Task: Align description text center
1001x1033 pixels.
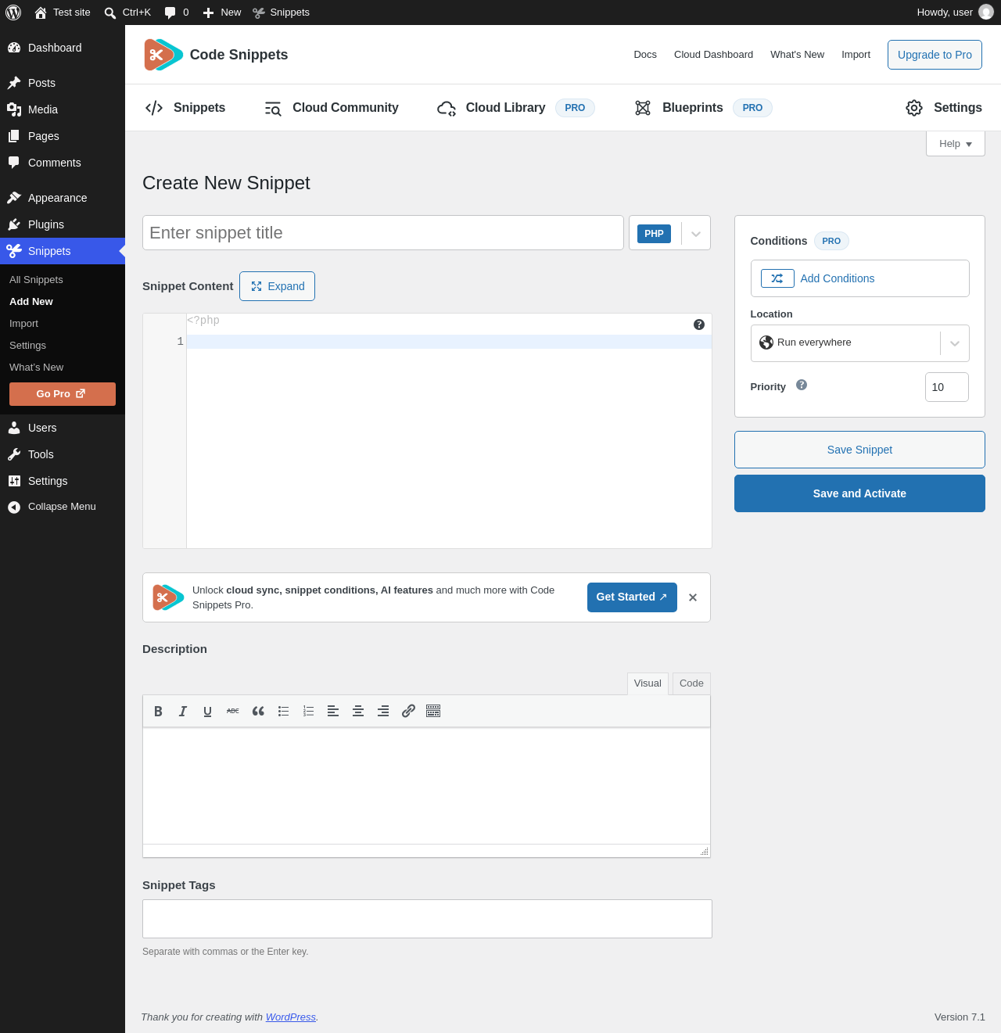Action: pyautogui.click(x=358, y=712)
